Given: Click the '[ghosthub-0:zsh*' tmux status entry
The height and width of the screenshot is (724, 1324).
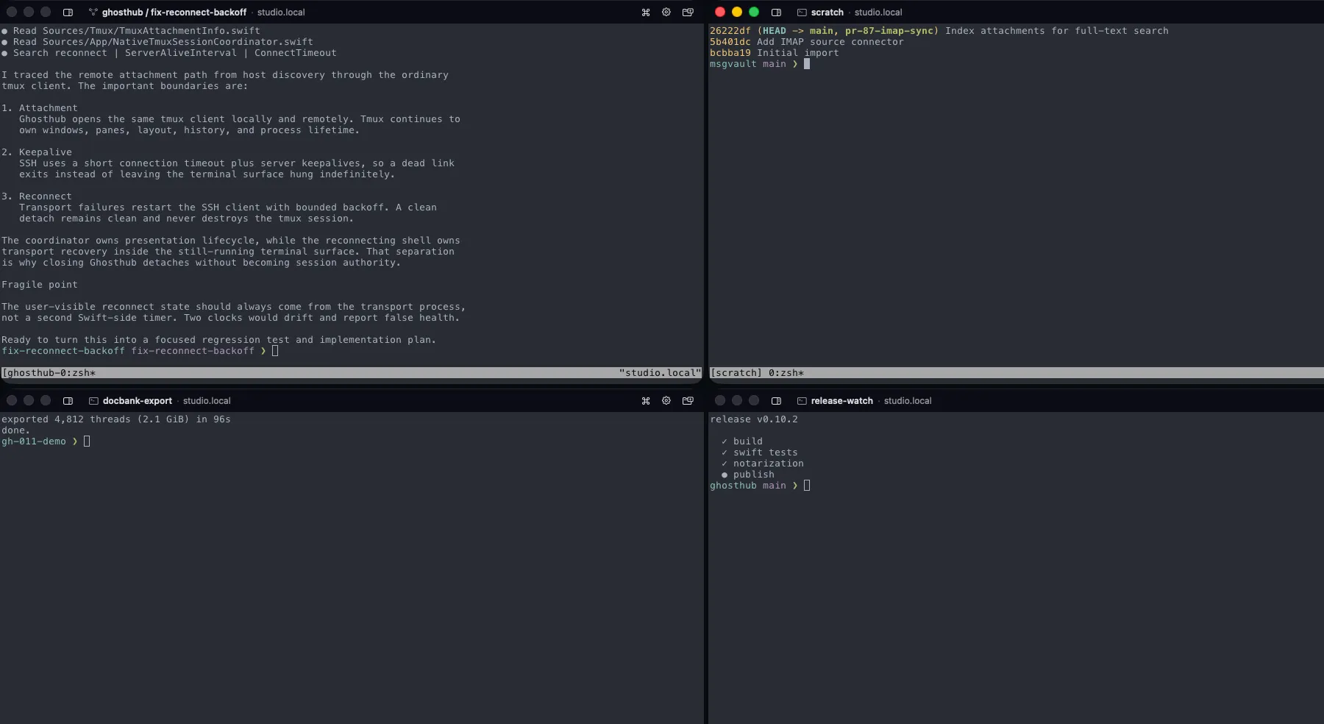Looking at the screenshot, I should (x=49, y=373).
